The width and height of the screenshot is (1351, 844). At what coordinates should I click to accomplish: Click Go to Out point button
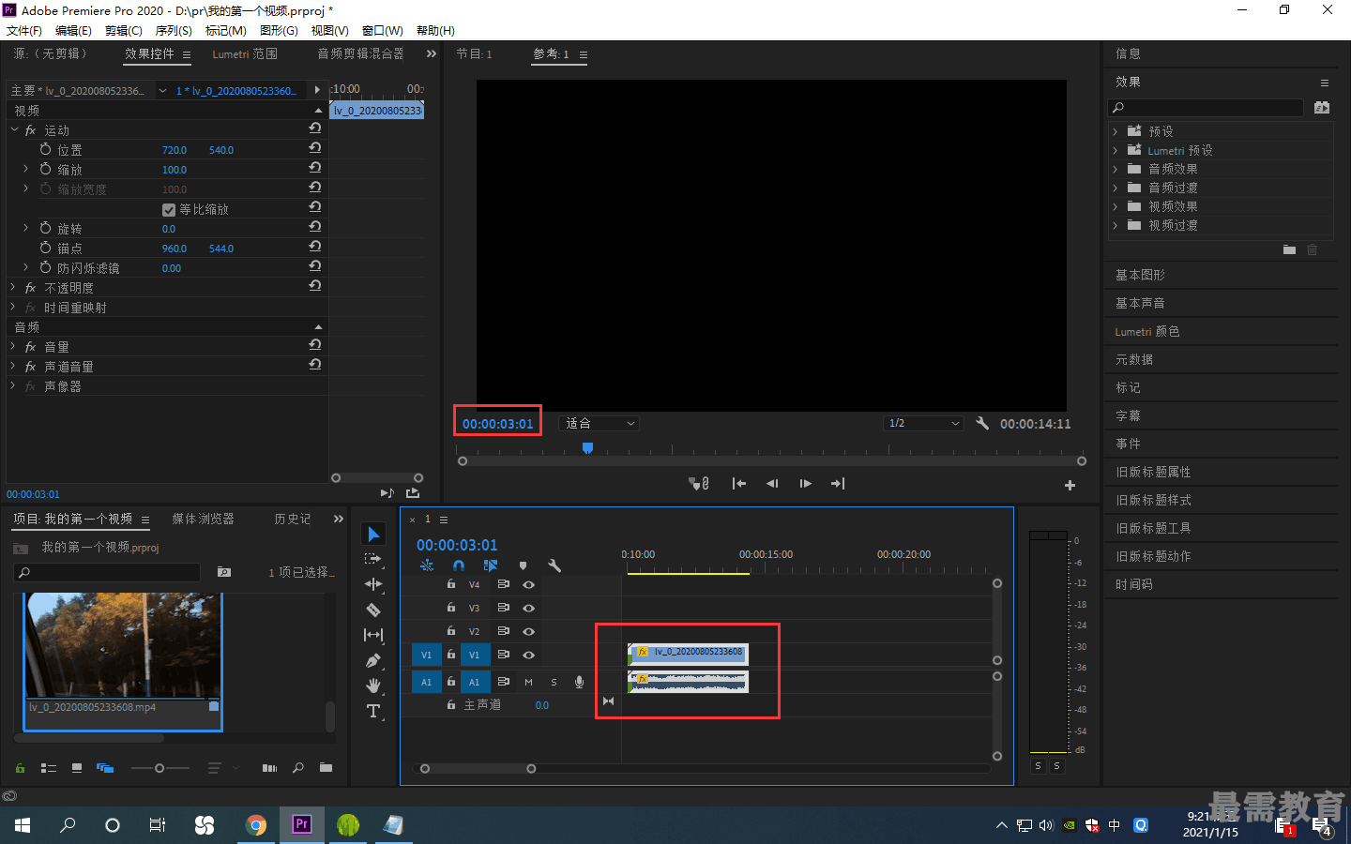pyautogui.click(x=838, y=483)
